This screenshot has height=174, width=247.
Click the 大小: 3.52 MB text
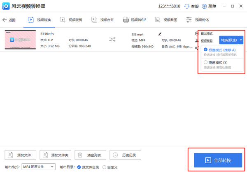point(50,46)
